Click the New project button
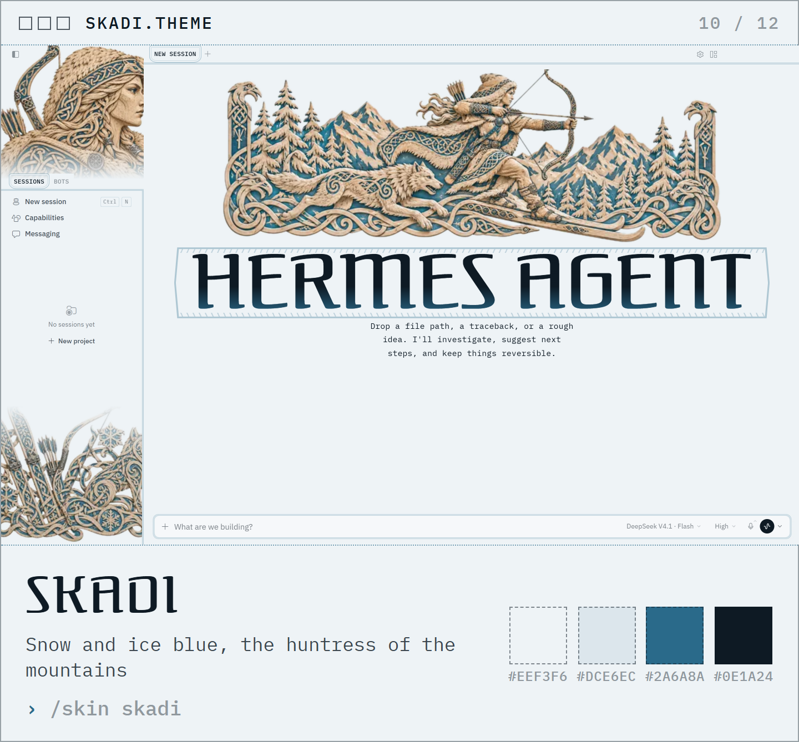The height and width of the screenshot is (742, 799). [72, 341]
